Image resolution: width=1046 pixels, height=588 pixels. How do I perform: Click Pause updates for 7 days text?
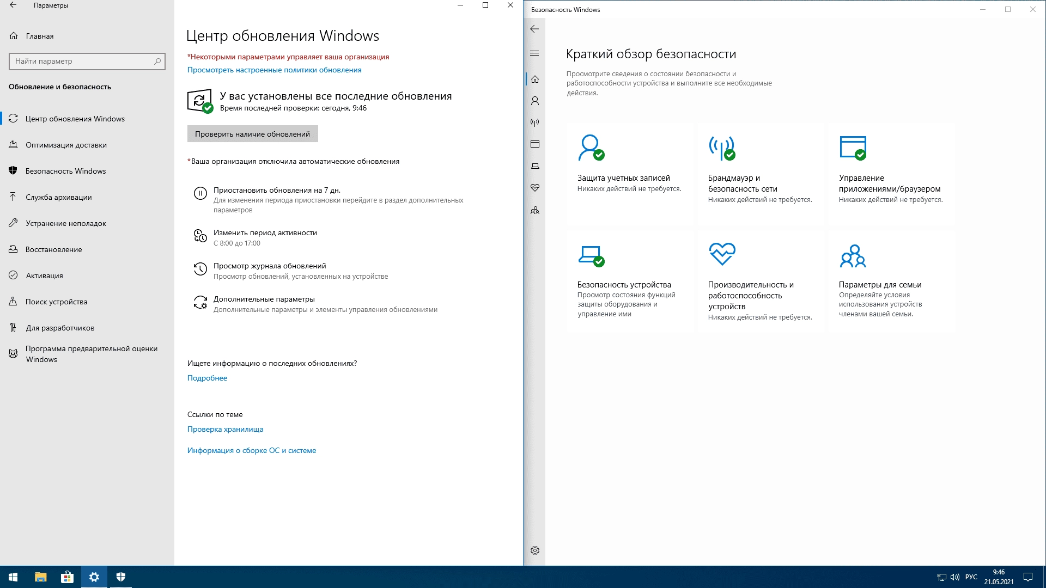pyautogui.click(x=277, y=190)
